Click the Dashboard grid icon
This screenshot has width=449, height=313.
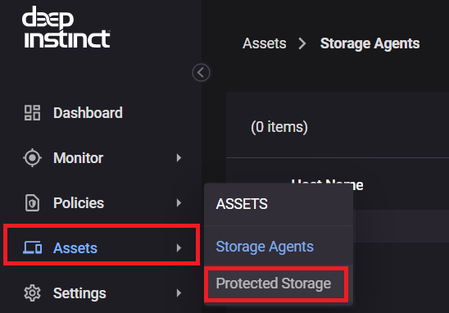coord(32,113)
